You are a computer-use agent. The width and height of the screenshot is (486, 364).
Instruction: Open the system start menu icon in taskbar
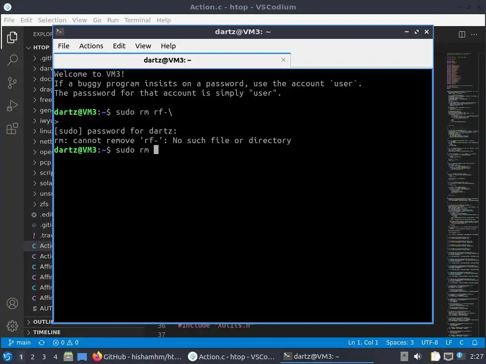[8, 356]
